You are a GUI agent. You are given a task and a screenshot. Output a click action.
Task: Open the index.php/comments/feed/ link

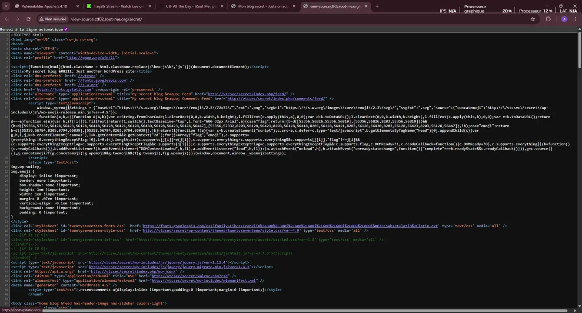click(276, 98)
